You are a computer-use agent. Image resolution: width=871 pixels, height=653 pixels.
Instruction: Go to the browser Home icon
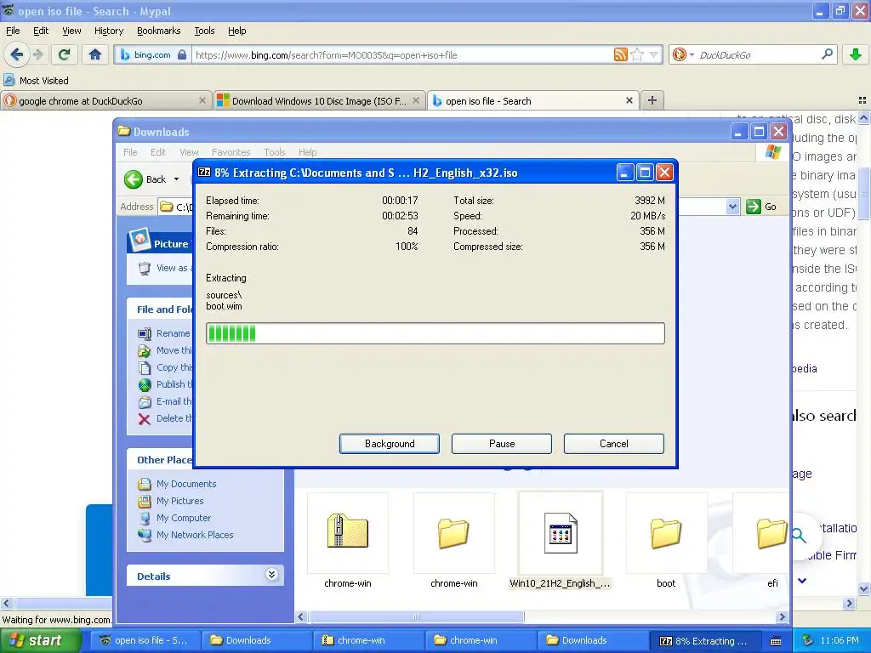(95, 54)
